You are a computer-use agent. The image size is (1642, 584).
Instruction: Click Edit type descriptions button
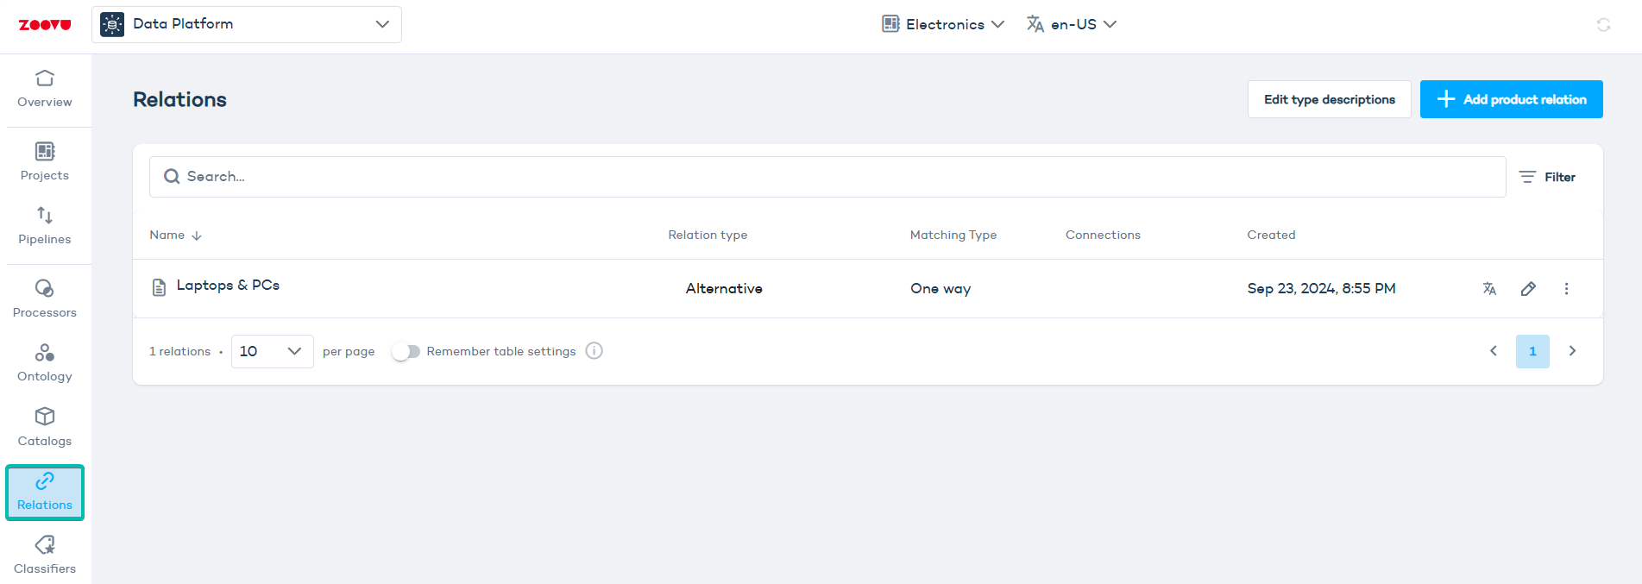click(1330, 99)
